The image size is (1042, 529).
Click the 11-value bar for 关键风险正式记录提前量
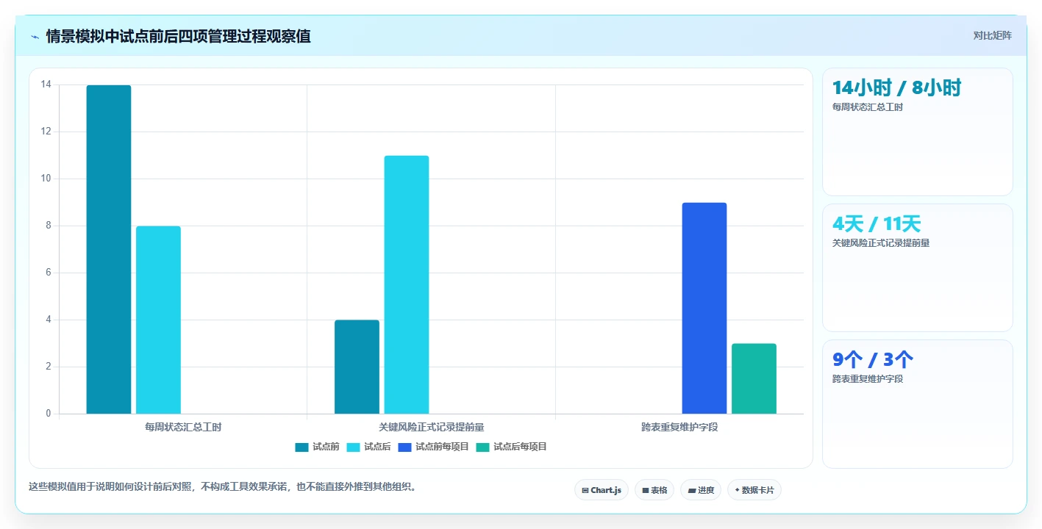(x=407, y=284)
